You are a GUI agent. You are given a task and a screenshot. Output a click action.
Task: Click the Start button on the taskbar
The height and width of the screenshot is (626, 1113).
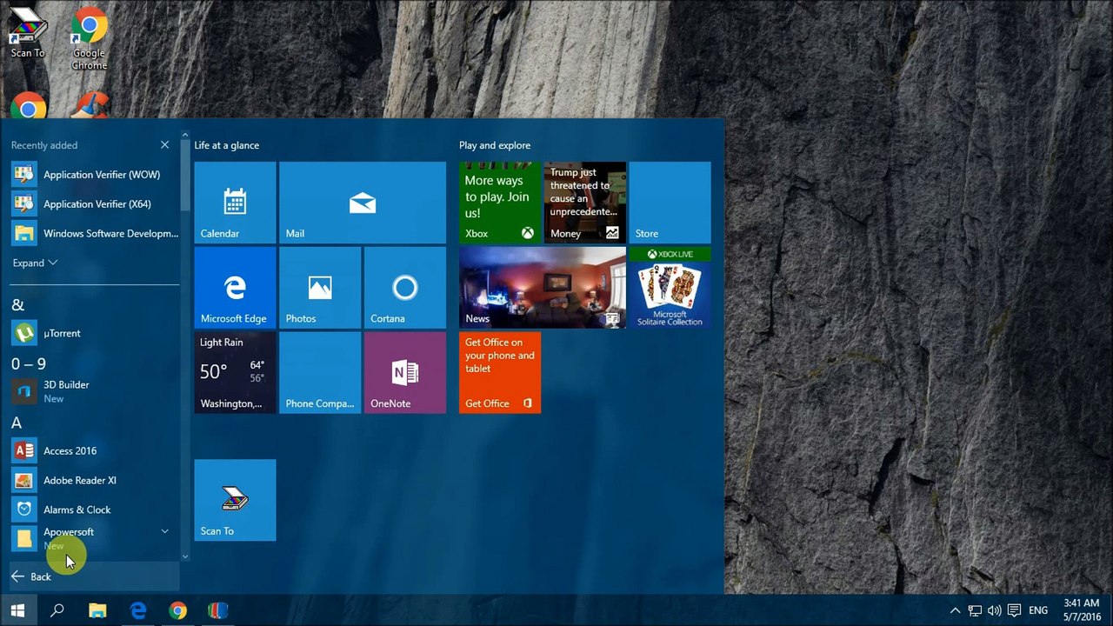(x=17, y=610)
